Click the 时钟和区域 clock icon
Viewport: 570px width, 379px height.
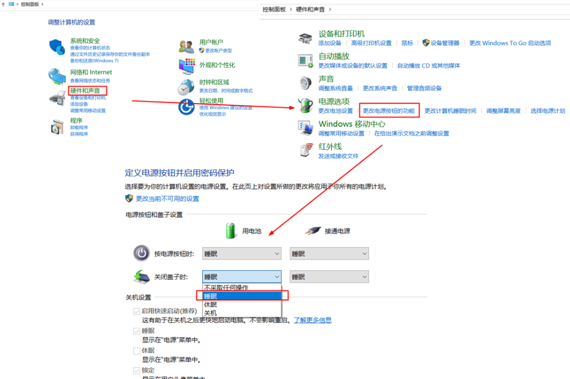pos(186,86)
